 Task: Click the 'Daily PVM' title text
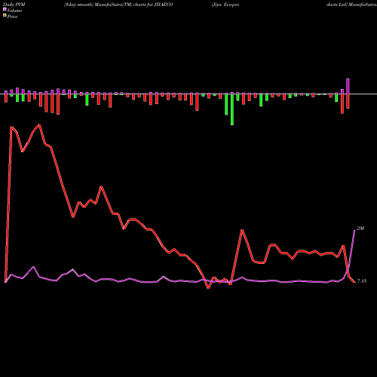[x=14, y=5]
